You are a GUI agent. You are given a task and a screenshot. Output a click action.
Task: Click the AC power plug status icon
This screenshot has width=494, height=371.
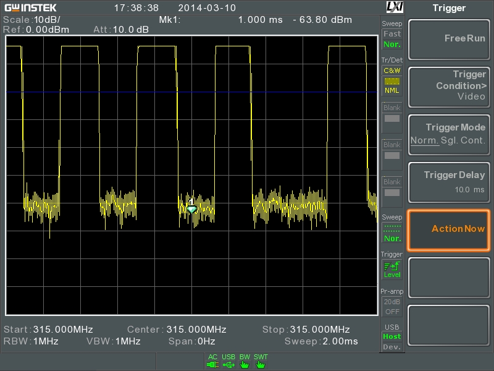[x=212, y=365]
